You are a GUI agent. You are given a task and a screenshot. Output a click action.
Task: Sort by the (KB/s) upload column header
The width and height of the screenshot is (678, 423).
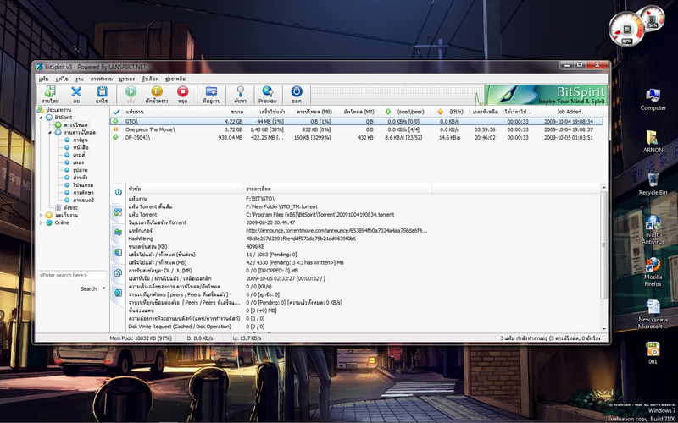448,112
